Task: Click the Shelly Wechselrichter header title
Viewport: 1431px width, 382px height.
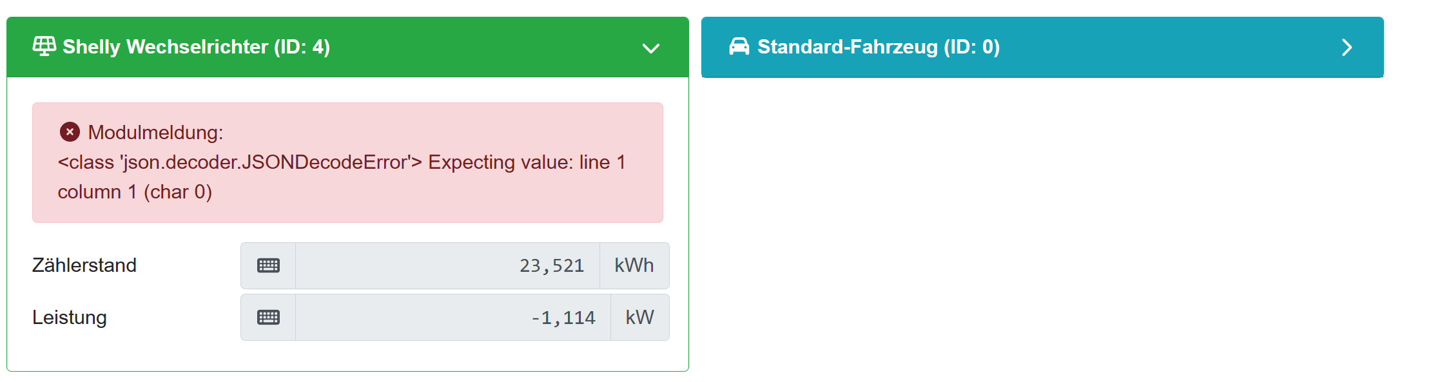Action: [x=165, y=47]
